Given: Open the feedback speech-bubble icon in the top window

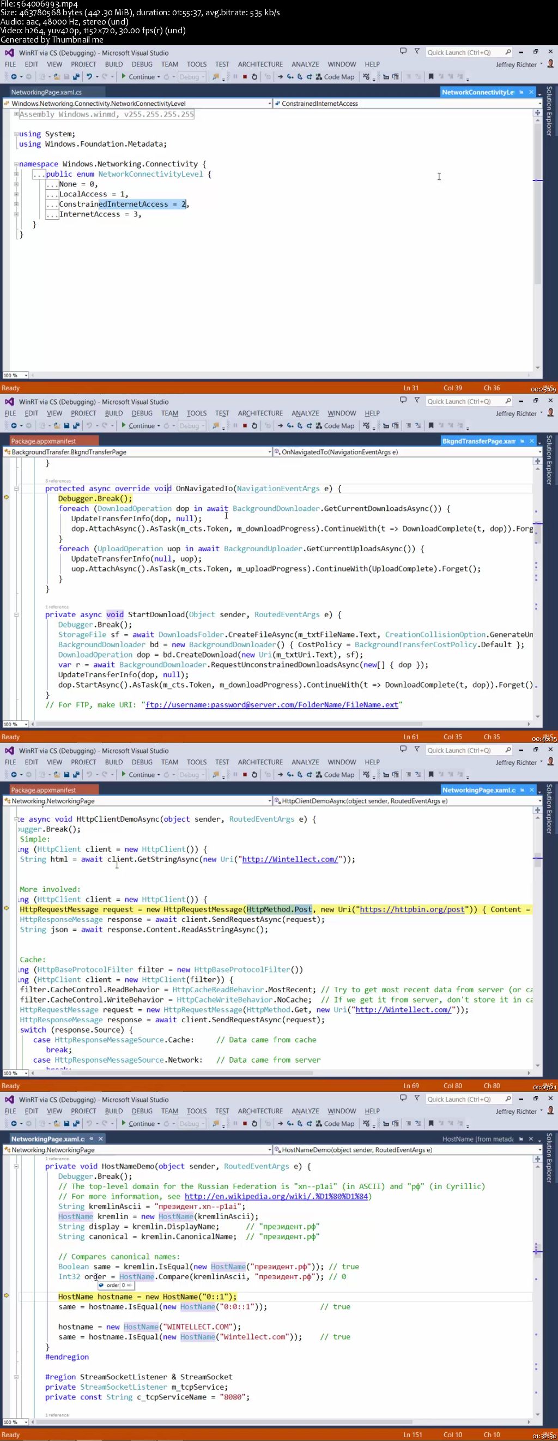Looking at the screenshot, I should click(403, 51).
